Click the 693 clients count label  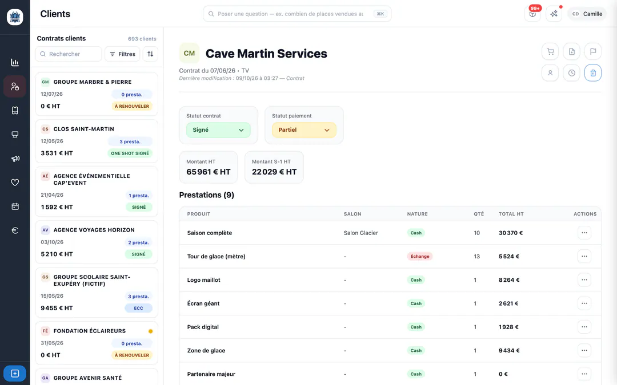142,39
